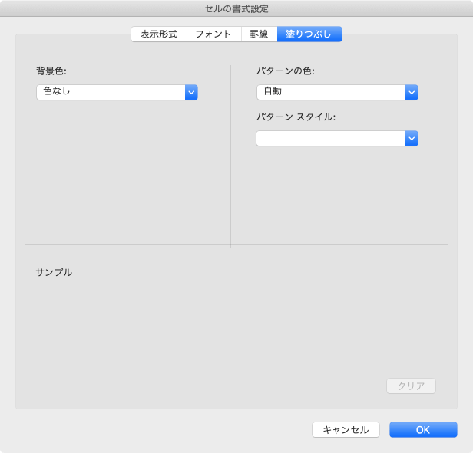Click the パターン スタイル chevron arrow
473x453 pixels.
[412, 139]
